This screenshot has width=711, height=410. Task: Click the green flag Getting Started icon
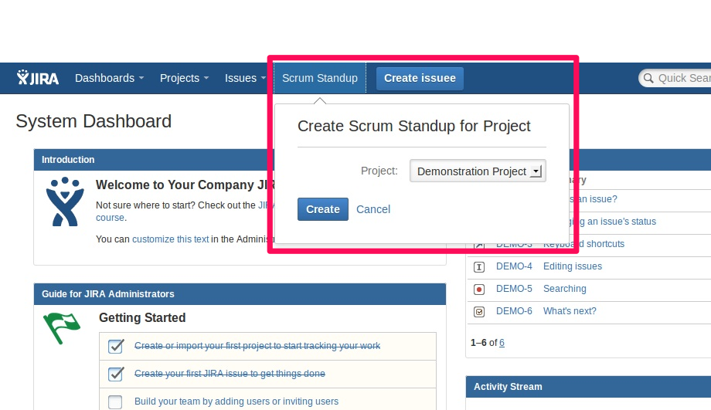[x=62, y=328]
